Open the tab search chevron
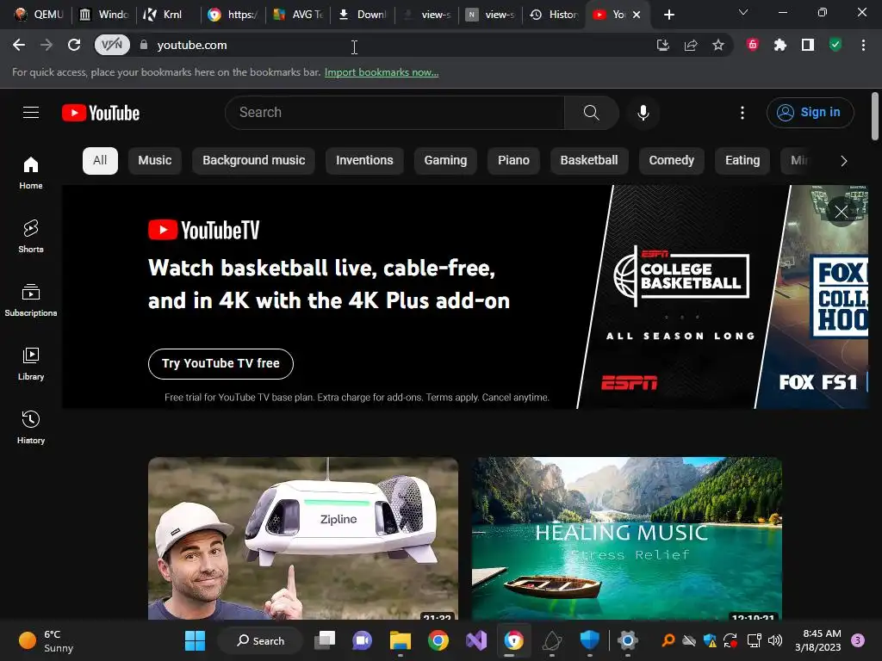This screenshot has width=882, height=661. (x=743, y=12)
